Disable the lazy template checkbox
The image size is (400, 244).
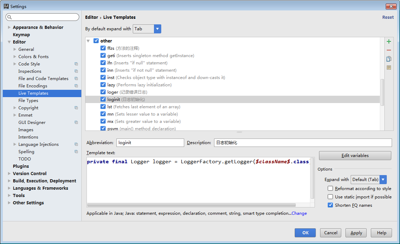(x=103, y=85)
